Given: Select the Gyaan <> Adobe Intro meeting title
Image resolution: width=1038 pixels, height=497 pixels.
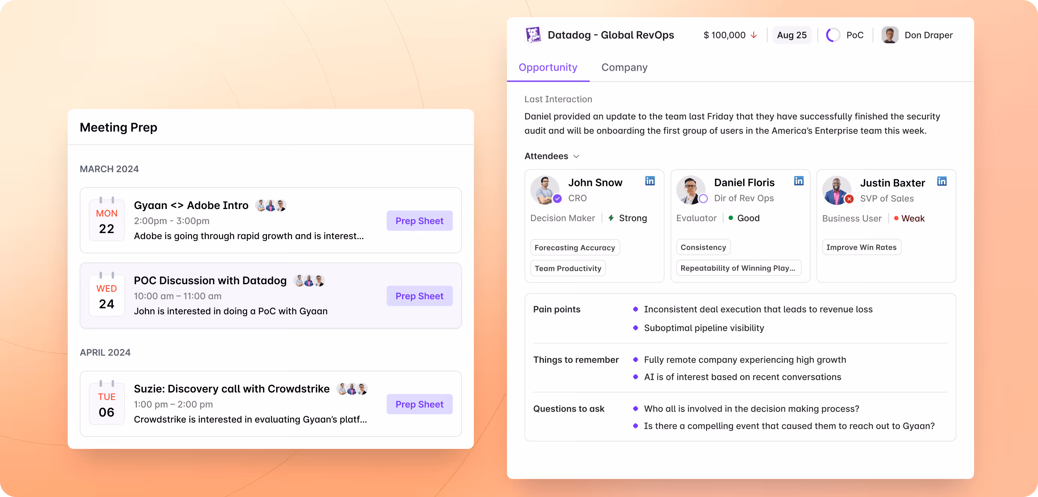Looking at the screenshot, I should [191, 205].
